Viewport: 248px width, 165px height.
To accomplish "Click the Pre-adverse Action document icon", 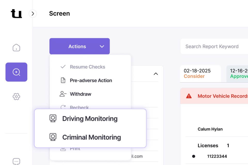I will coord(63,80).
